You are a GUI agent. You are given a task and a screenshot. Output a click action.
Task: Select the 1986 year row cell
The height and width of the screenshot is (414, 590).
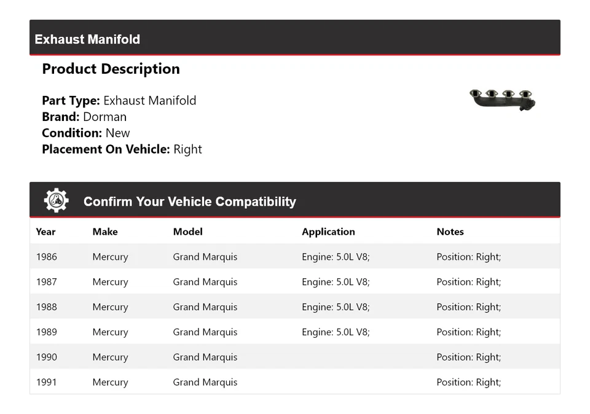pos(47,257)
